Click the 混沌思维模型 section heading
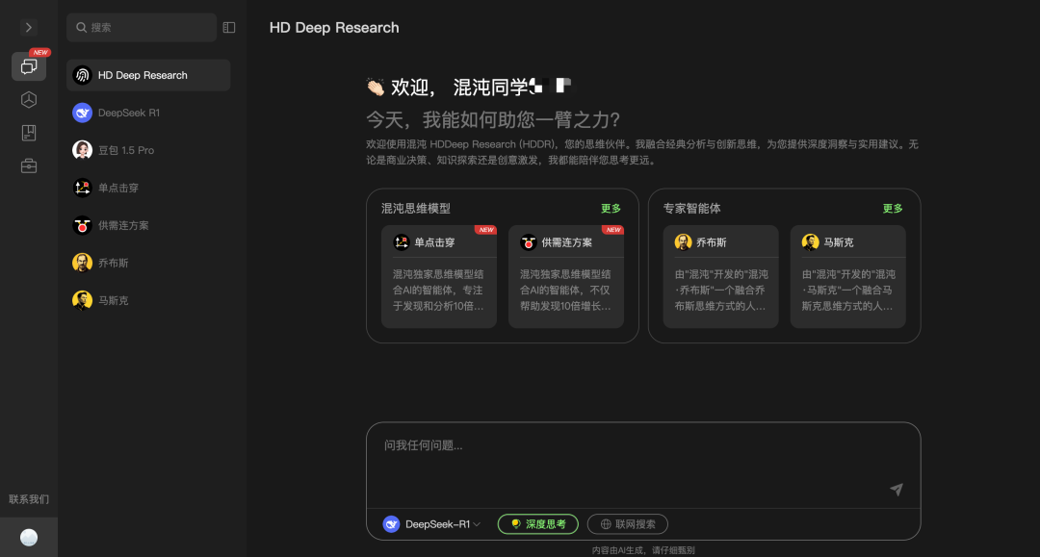The width and height of the screenshot is (1040, 557). pos(416,209)
